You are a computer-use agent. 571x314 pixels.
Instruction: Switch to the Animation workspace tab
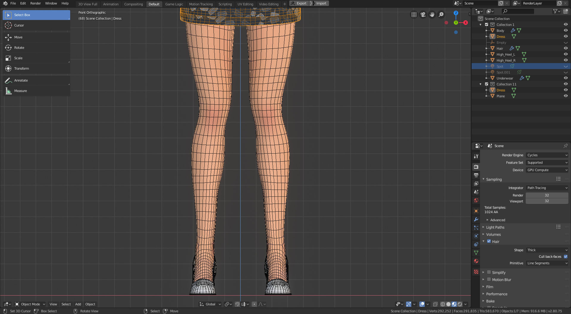(x=111, y=4)
